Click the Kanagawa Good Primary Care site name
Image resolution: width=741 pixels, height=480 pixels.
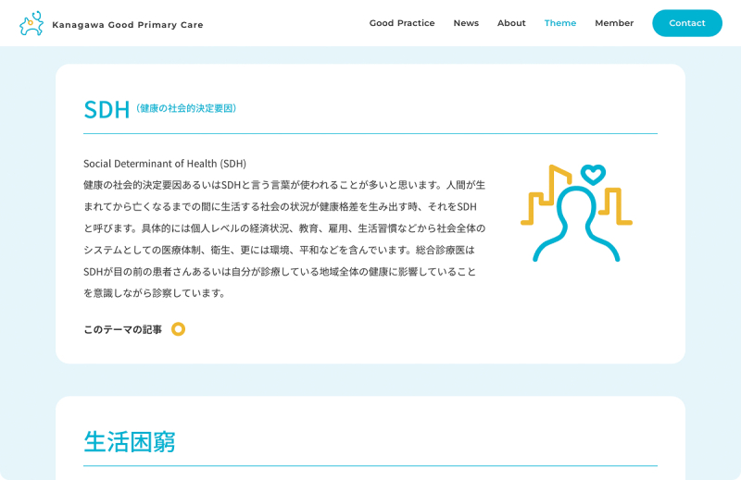coord(128,25)
